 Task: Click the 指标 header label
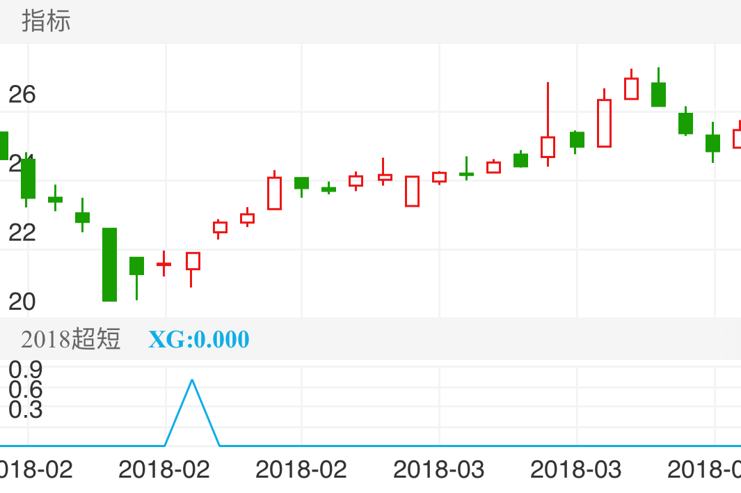click(x=46, y=21)
